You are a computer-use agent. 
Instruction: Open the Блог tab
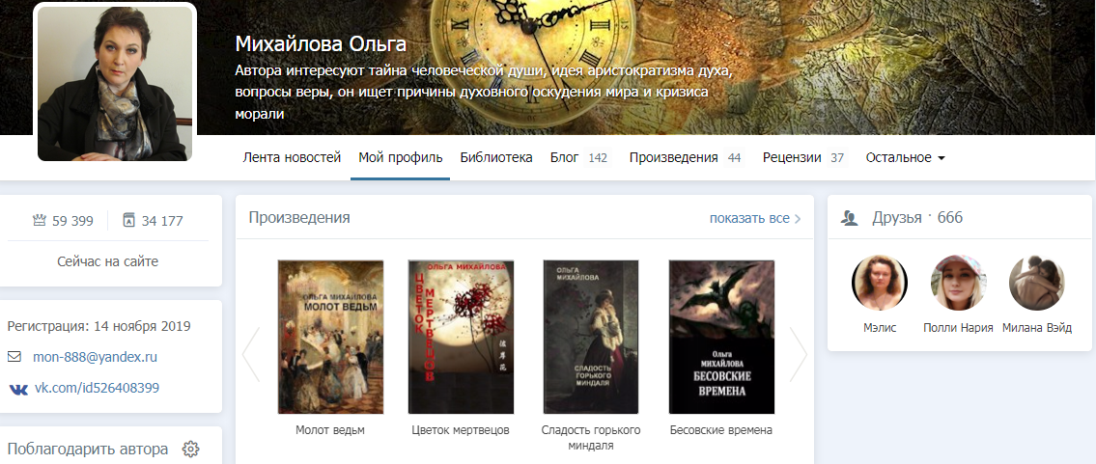[578, 157]
